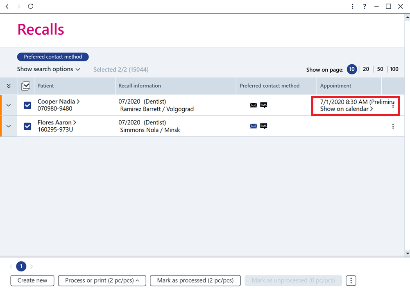Go back with the back arrow icon
Viewport: 410px width, 289px height.
coord(7,6)
